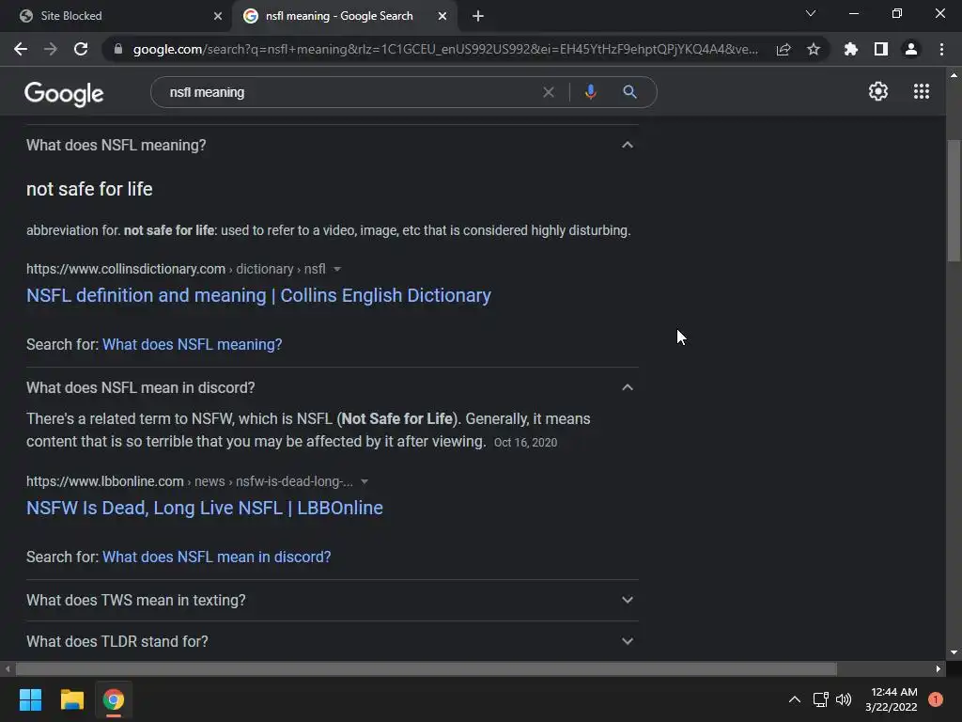This screenshot has width=962, height=722.
Task: Click scrollbar down arrow
Action: tap(954, 652)
